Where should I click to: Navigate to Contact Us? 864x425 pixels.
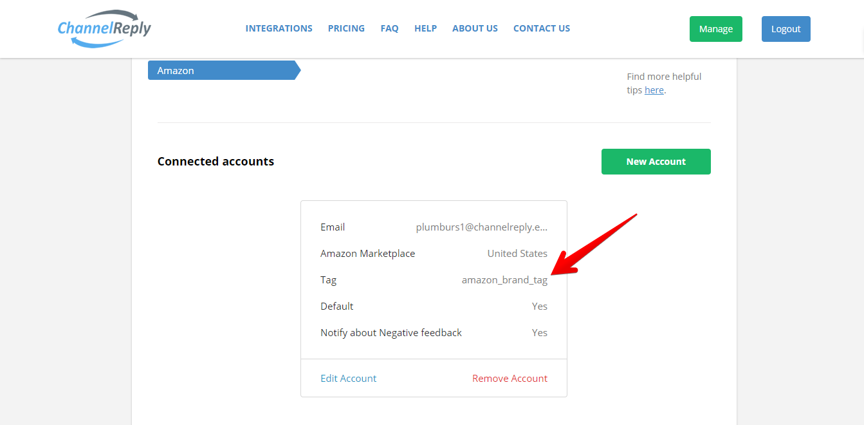[542, 28]
